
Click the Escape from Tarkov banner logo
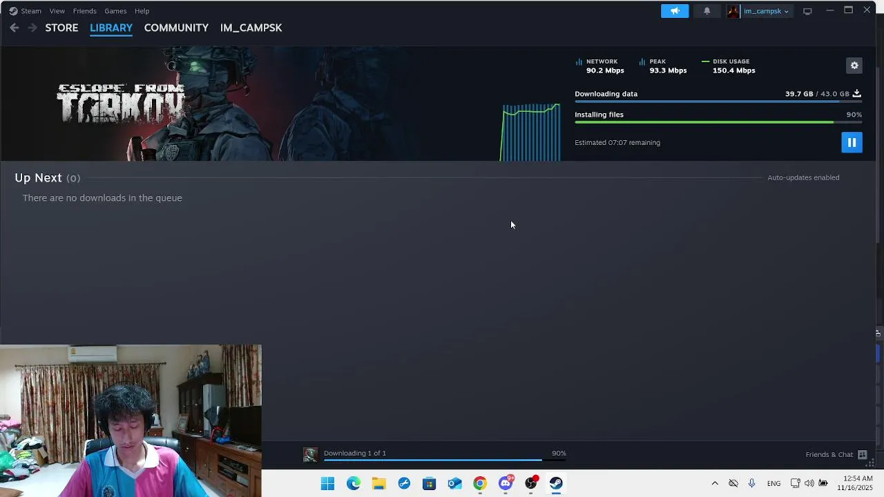coord(121,104)
